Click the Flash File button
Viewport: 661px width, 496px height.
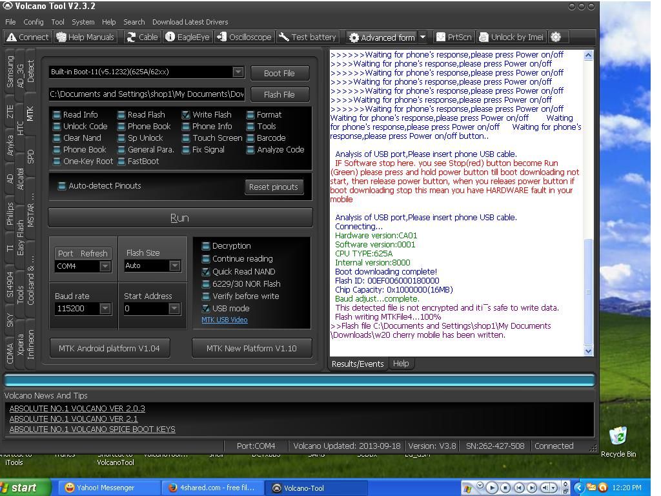point(280,95)
